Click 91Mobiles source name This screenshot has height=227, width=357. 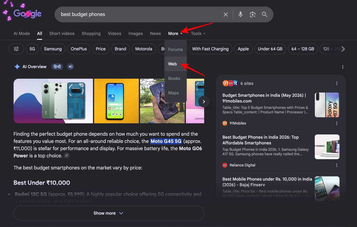click(x=238, y=123)
